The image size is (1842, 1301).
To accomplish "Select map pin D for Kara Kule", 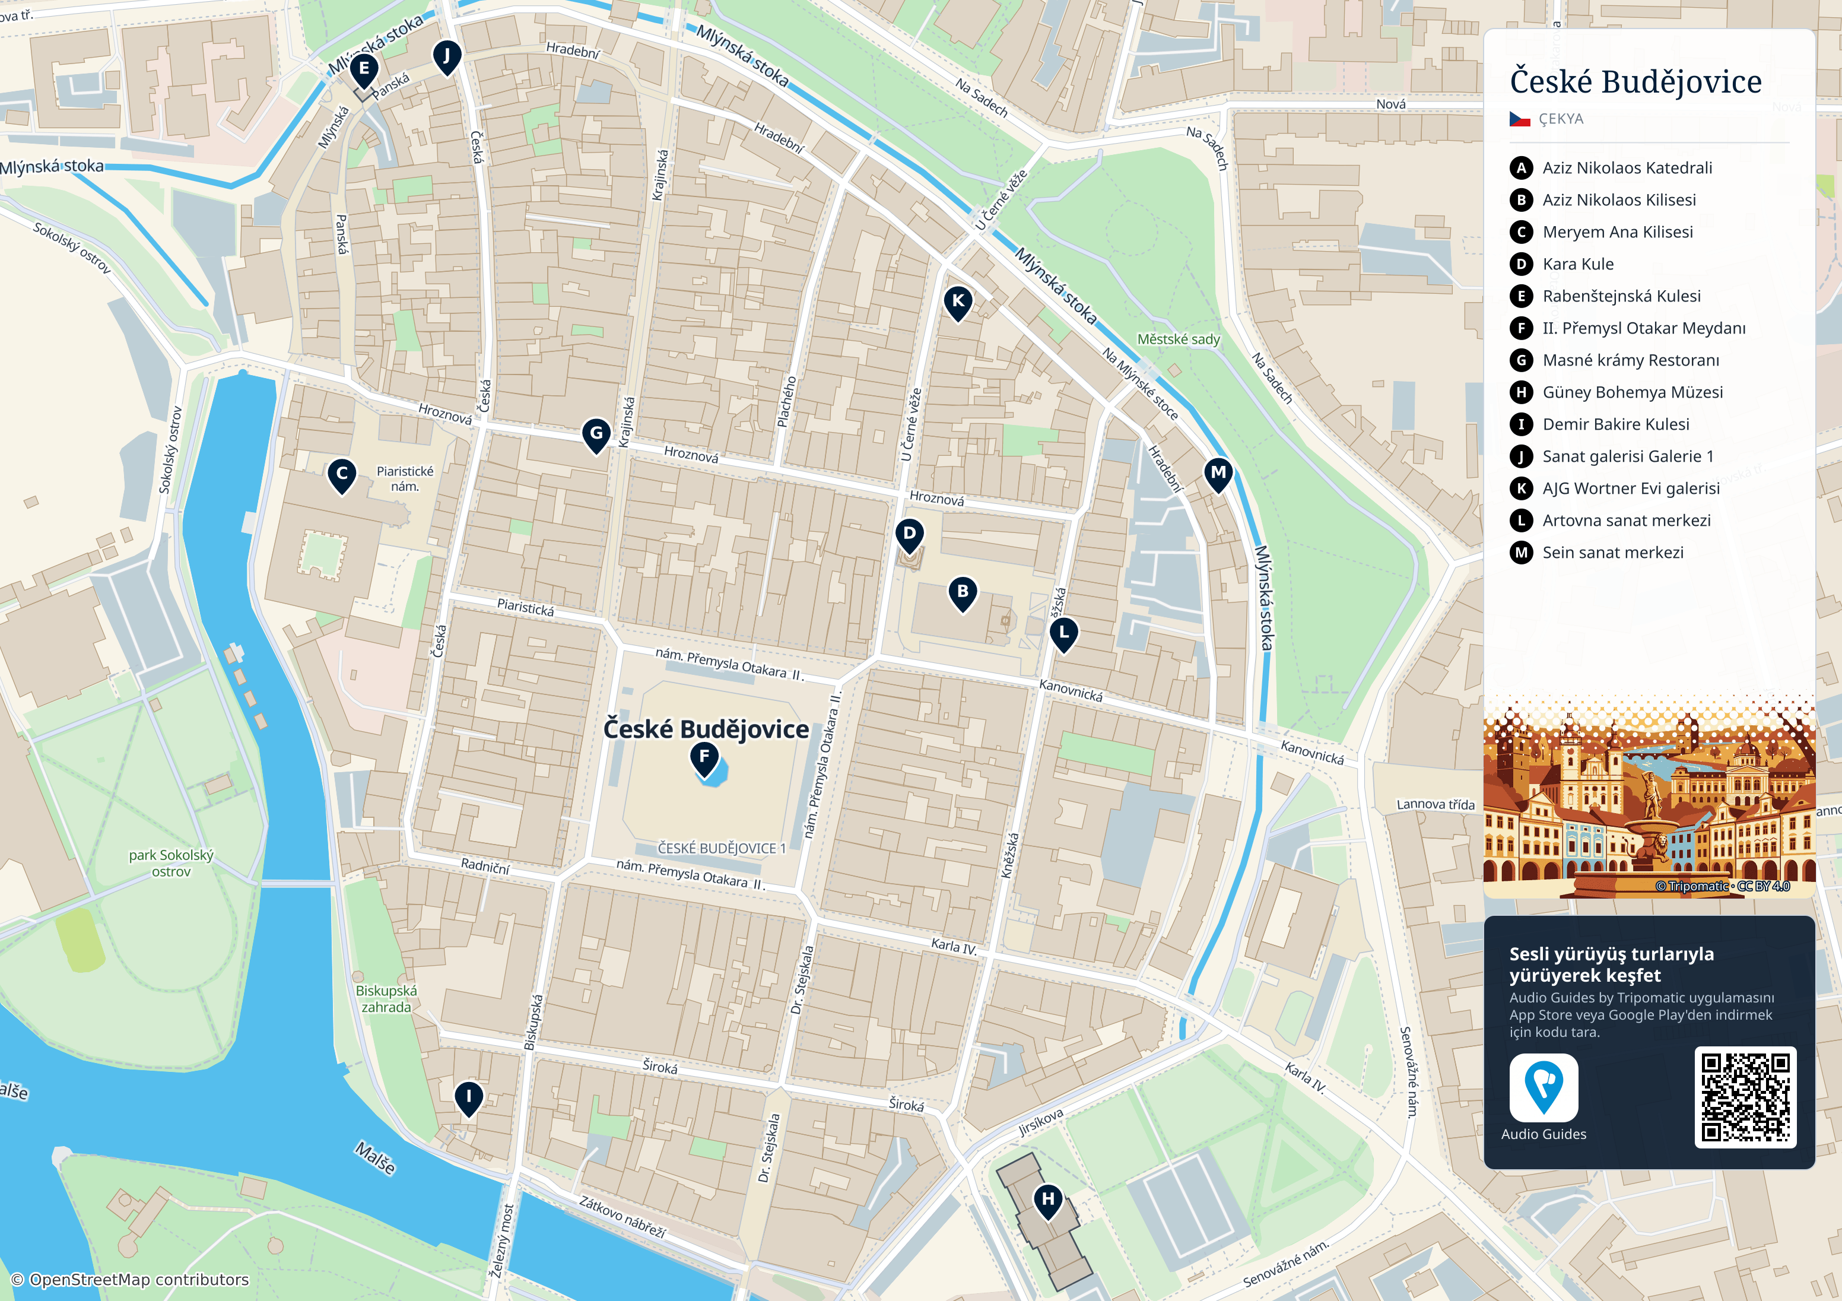I will (909, 535).
